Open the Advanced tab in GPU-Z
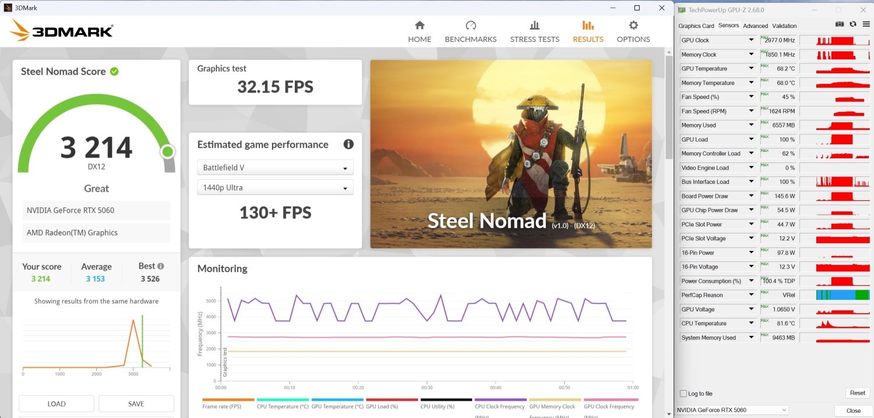 [x=755, y=26]
